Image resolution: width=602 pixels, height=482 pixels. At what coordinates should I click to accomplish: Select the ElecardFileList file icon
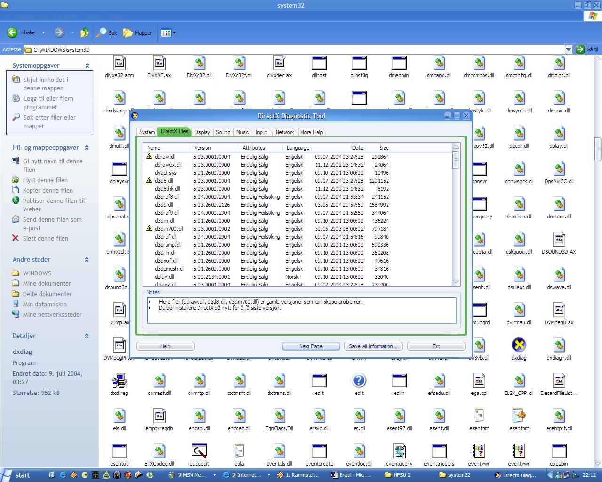pos(559,380)
